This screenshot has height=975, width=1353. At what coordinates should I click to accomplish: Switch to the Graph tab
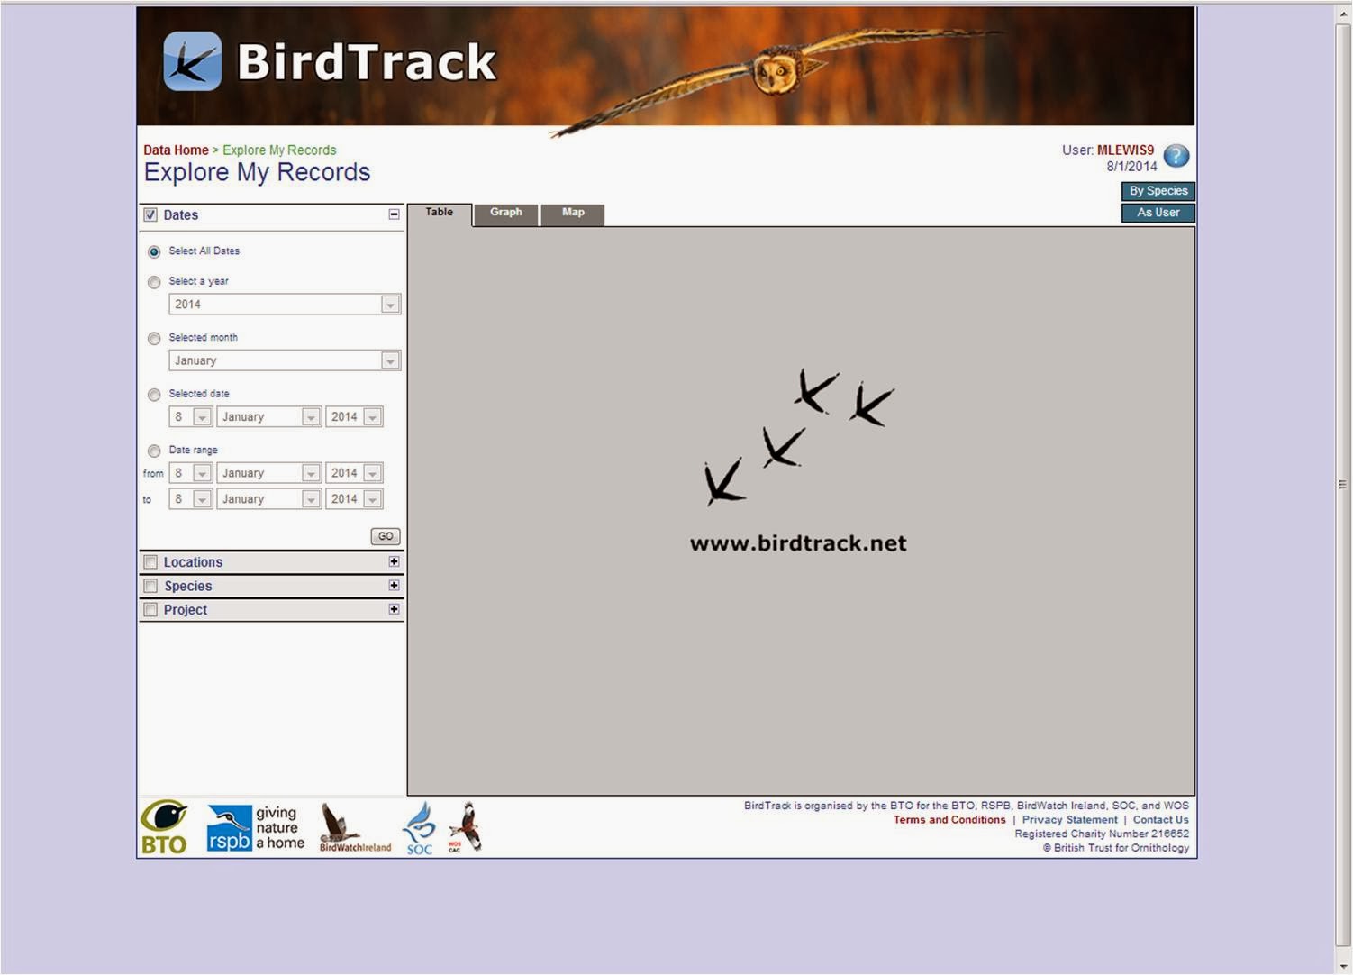tap(506, 214)
